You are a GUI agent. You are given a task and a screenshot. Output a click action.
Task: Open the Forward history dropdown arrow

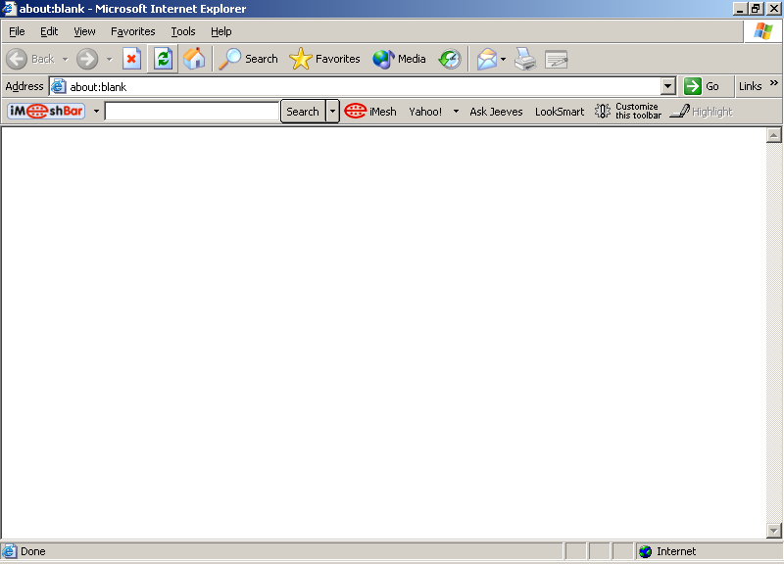pyautogui.click(x=109, y=59)
